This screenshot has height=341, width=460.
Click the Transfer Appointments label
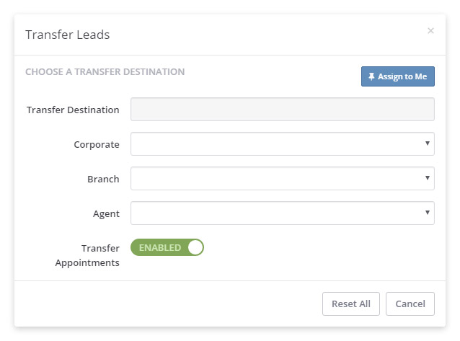coord(87,255)
